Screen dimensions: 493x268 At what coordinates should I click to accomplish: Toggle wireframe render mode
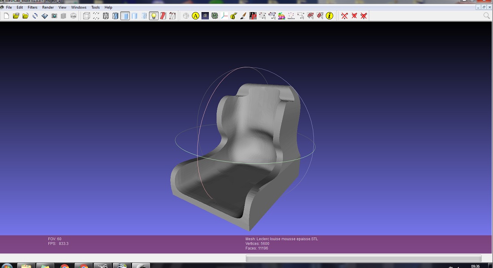tap(106, 16)
